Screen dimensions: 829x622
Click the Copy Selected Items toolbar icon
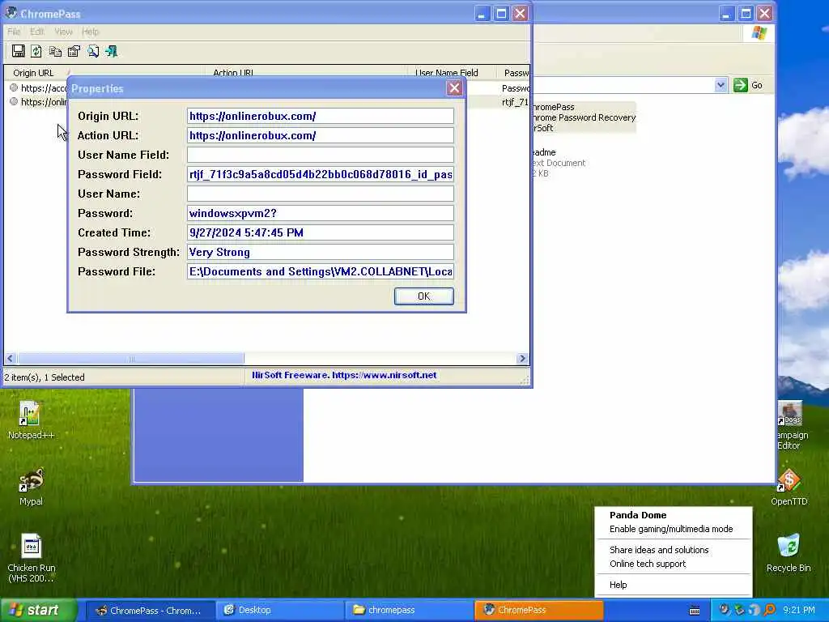coord(55,51)
